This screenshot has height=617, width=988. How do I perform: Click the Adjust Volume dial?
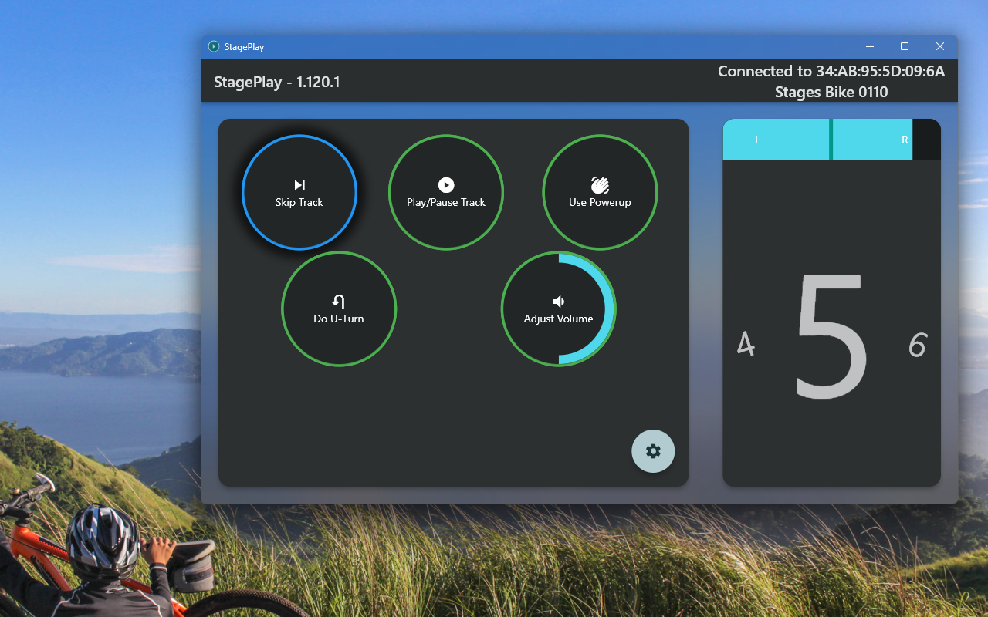[x=559, y=308]
